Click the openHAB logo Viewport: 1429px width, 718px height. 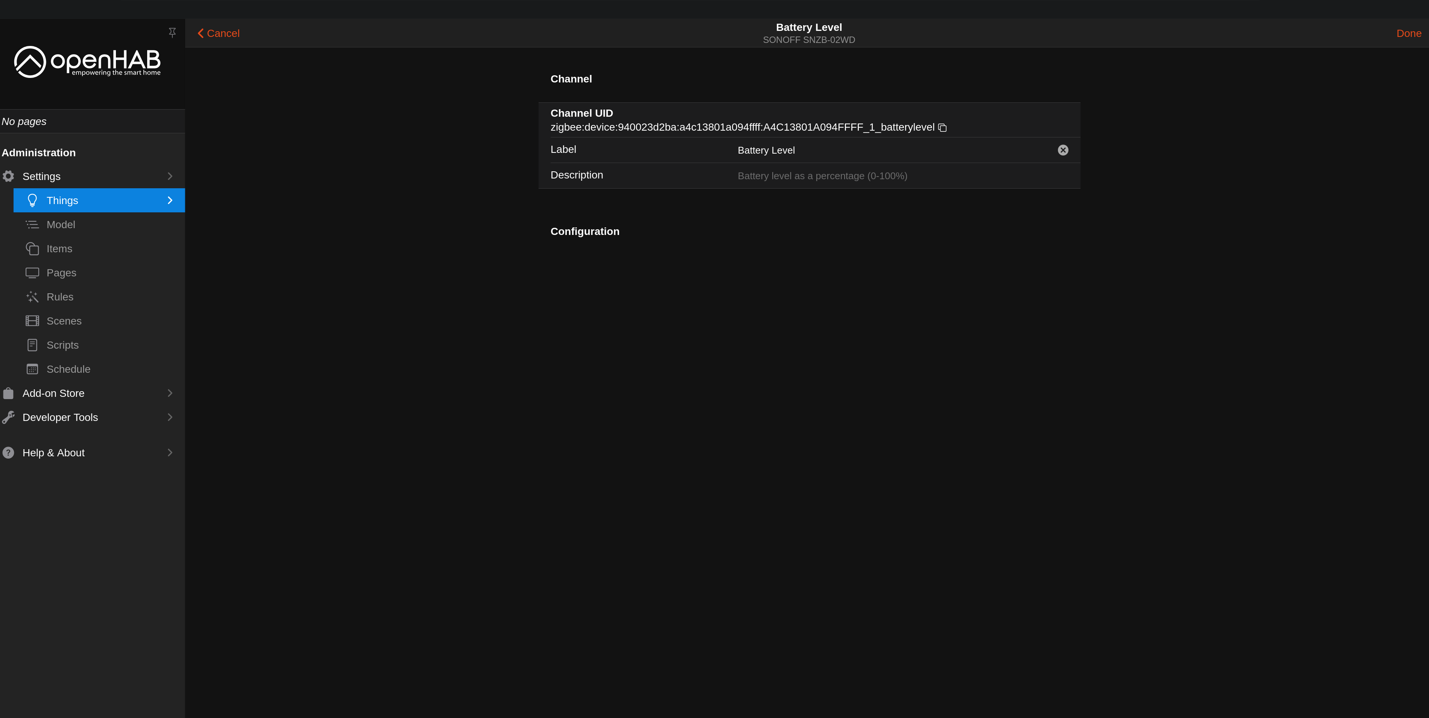pos(87,62)
